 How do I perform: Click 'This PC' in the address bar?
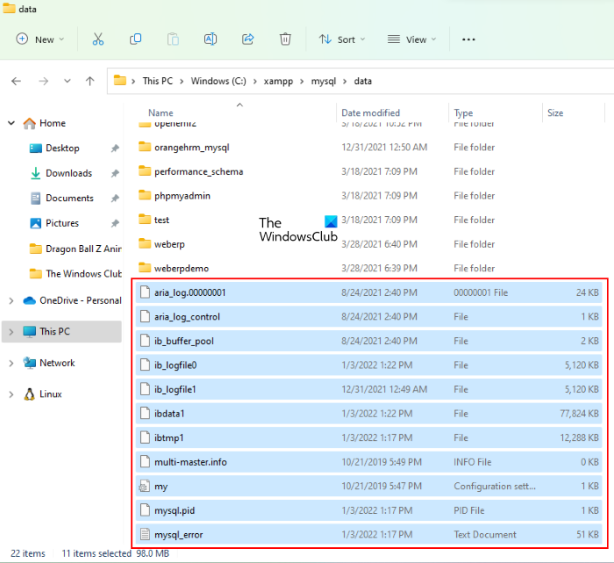coord(157,81)
